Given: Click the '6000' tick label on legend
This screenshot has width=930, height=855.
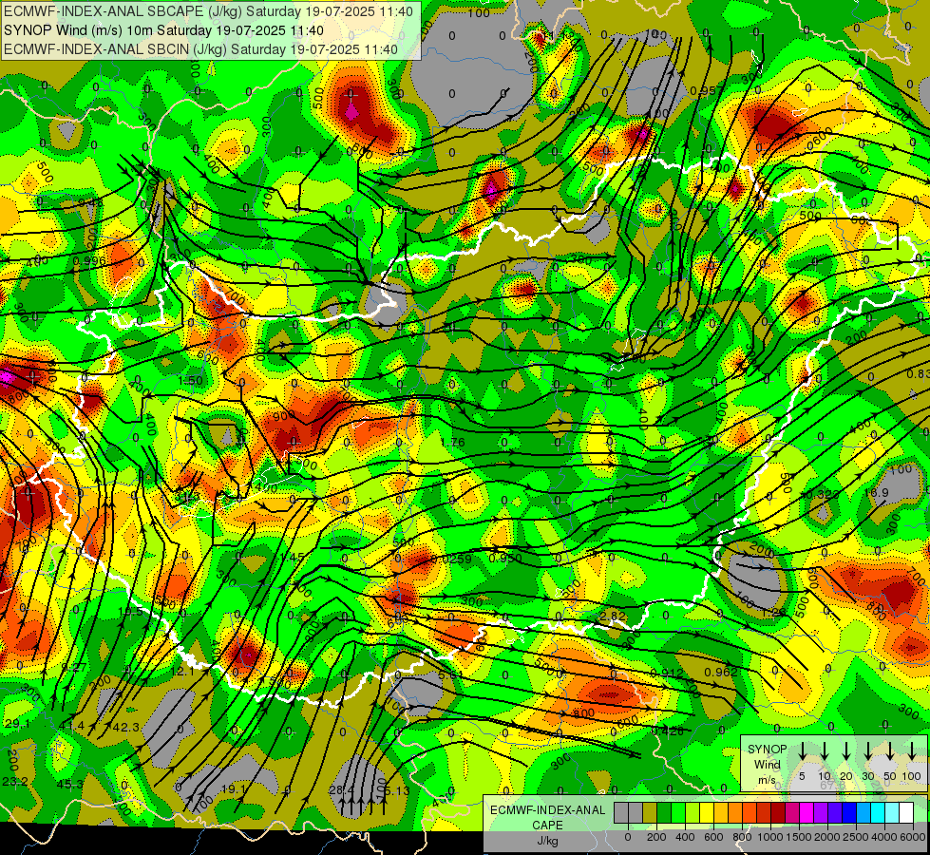Looking at the screenshot, I should coord(912,837).
